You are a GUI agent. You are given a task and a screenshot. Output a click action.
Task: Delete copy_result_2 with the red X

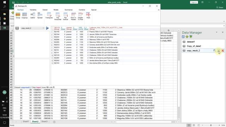[x=222, y=50]
